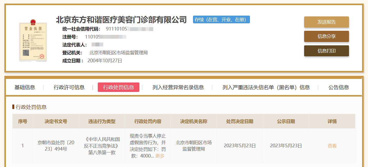Click the 决定书文号 column header
Screen dimensions: 368x167
(56, 121)
